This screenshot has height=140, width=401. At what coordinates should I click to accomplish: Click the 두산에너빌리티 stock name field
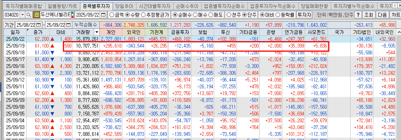coord(57,15)
